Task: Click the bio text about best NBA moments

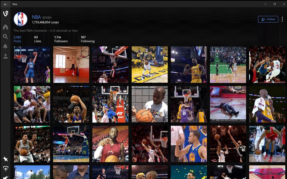Action: tap(46, 31)
